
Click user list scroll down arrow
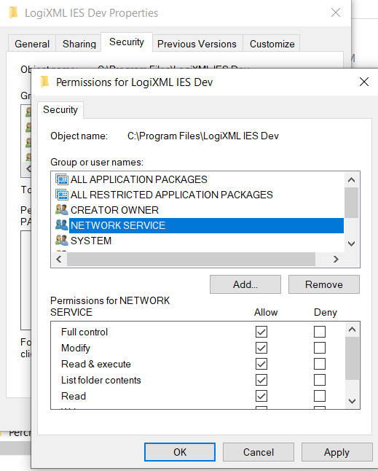tap(351, 244)
